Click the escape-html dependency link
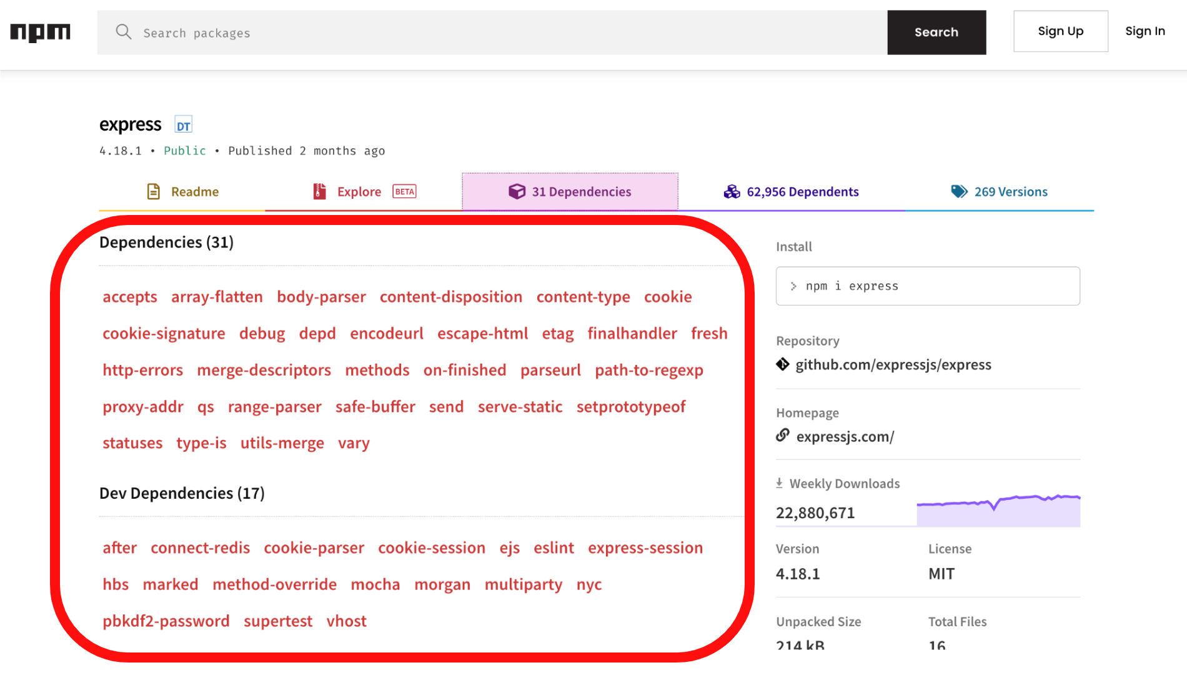The image size is (1187, 675). tap(483, 334)
